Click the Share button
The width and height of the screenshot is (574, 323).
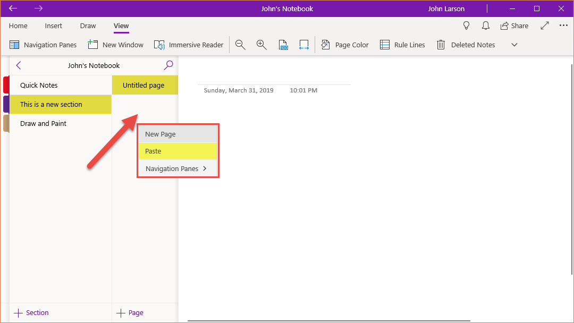tap(514, 25)
